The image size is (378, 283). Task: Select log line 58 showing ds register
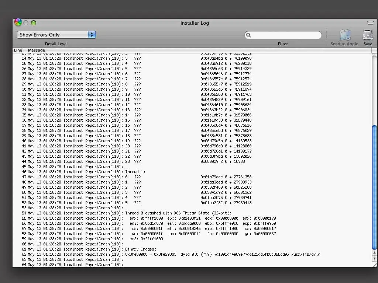[192, 234]
